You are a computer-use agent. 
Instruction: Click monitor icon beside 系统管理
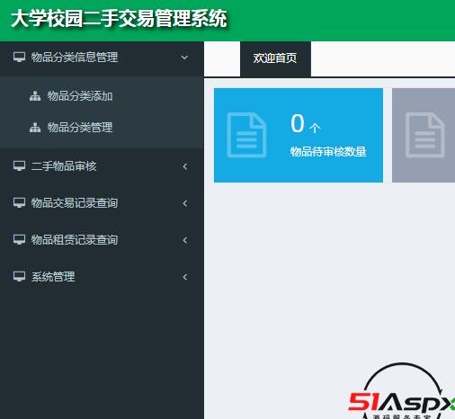click(x=19, y=276)
